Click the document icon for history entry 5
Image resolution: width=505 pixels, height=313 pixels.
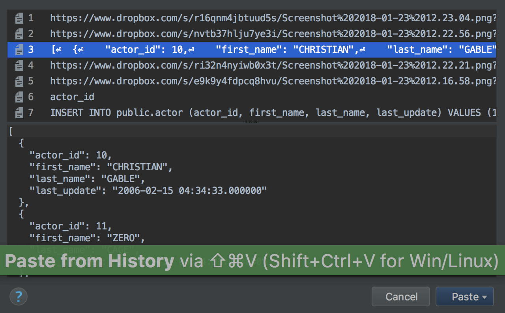(x=19, y=82)
